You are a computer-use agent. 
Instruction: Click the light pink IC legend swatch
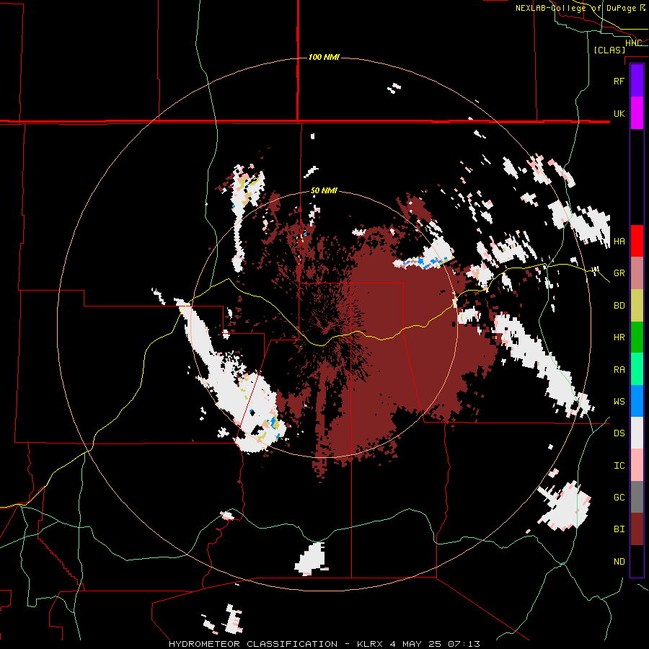pos(637,465)
